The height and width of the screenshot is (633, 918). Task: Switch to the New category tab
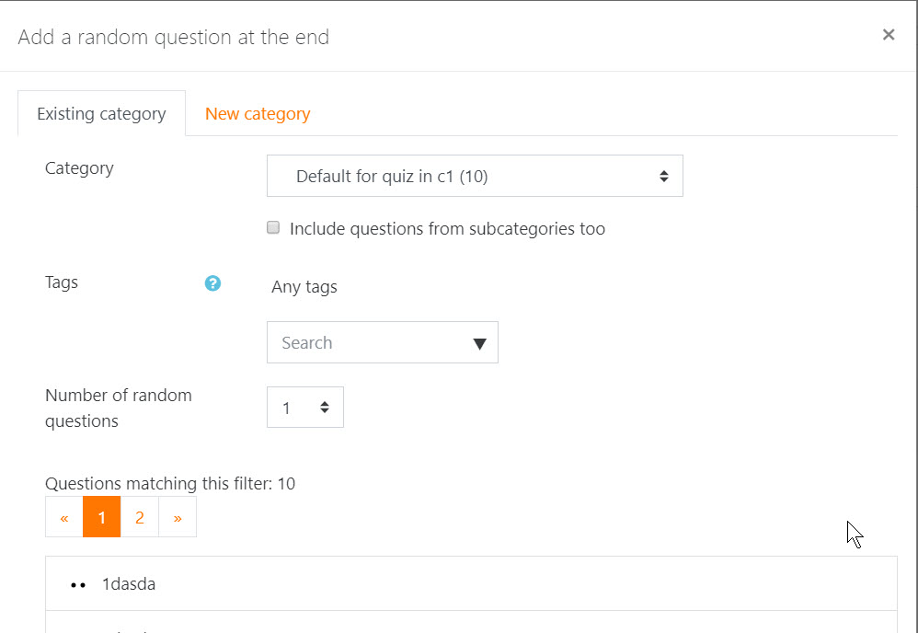[258, 113]
